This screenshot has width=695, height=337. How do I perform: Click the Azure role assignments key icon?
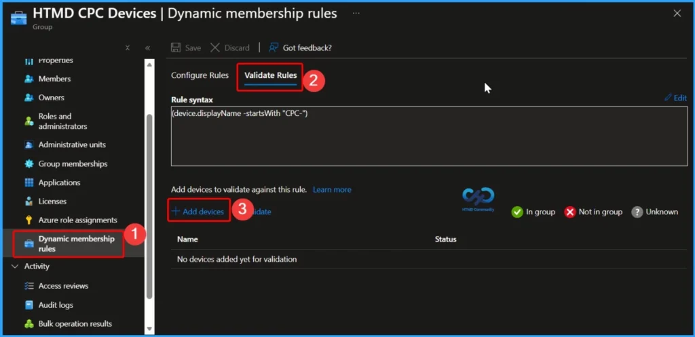coord(29,220)
